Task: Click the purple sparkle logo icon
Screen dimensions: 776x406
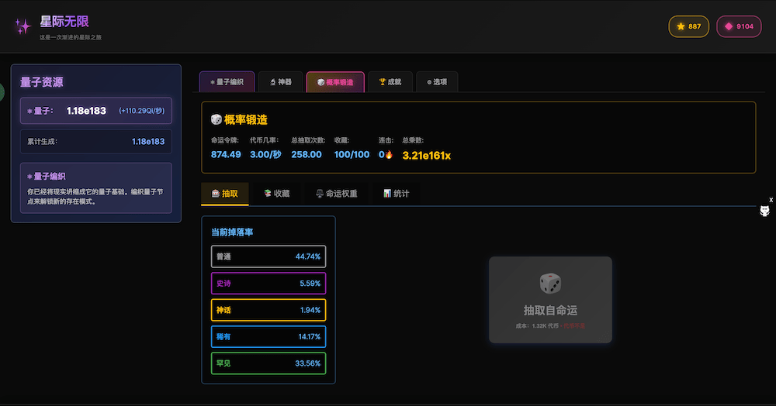Action: click(23, 26)
